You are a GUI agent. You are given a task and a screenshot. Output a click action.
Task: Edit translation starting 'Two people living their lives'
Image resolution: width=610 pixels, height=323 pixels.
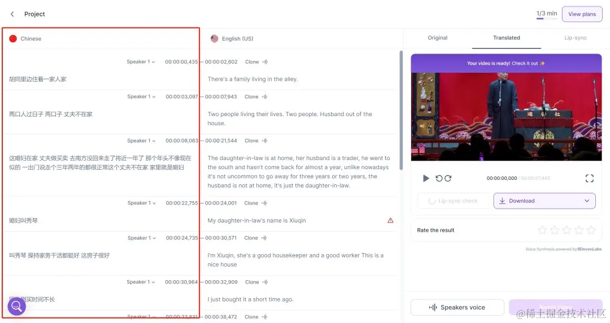[290, 118]
